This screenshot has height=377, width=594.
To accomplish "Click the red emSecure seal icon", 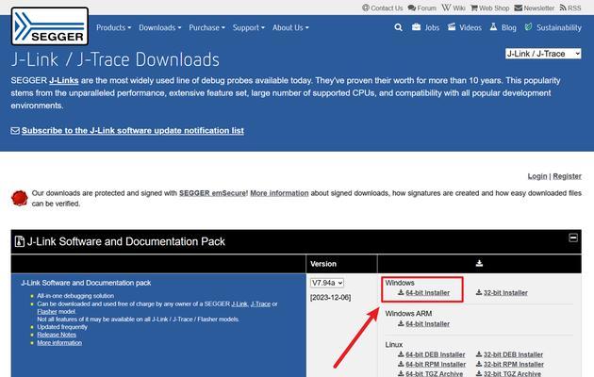I will pyautogui.click(x=19, y=198).
